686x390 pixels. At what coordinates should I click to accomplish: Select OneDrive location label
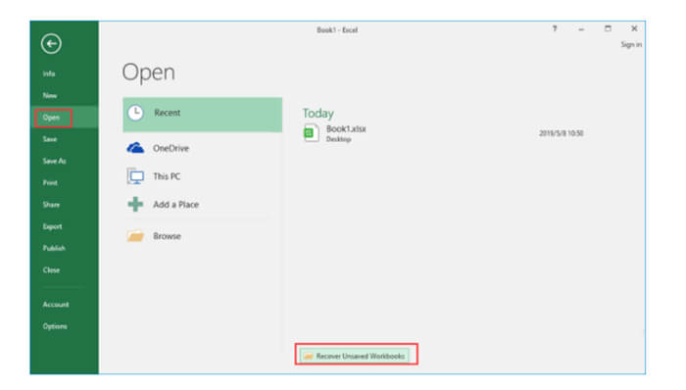[x=171, y=148]
